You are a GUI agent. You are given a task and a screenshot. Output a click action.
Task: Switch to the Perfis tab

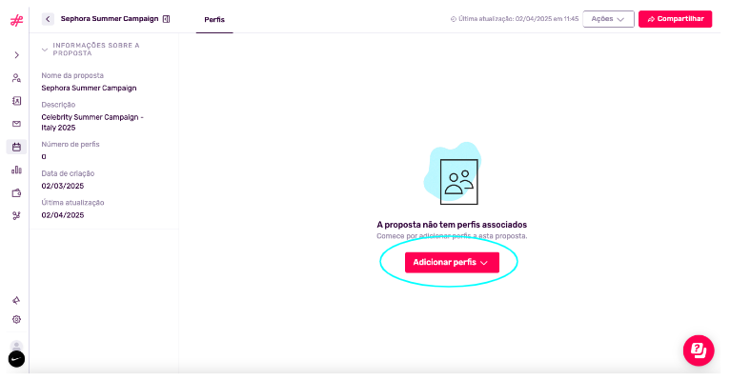click(x=214, y=20)
